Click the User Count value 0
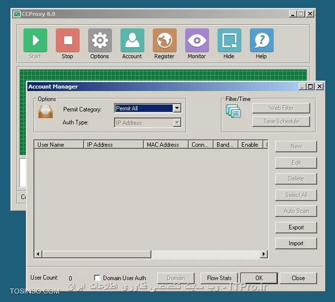Screen dimensions: 335x302 coord(70,278)
